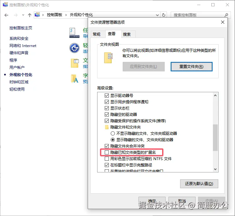
Task: Click the Up one level arrow
Action: (x=30, y=15)
